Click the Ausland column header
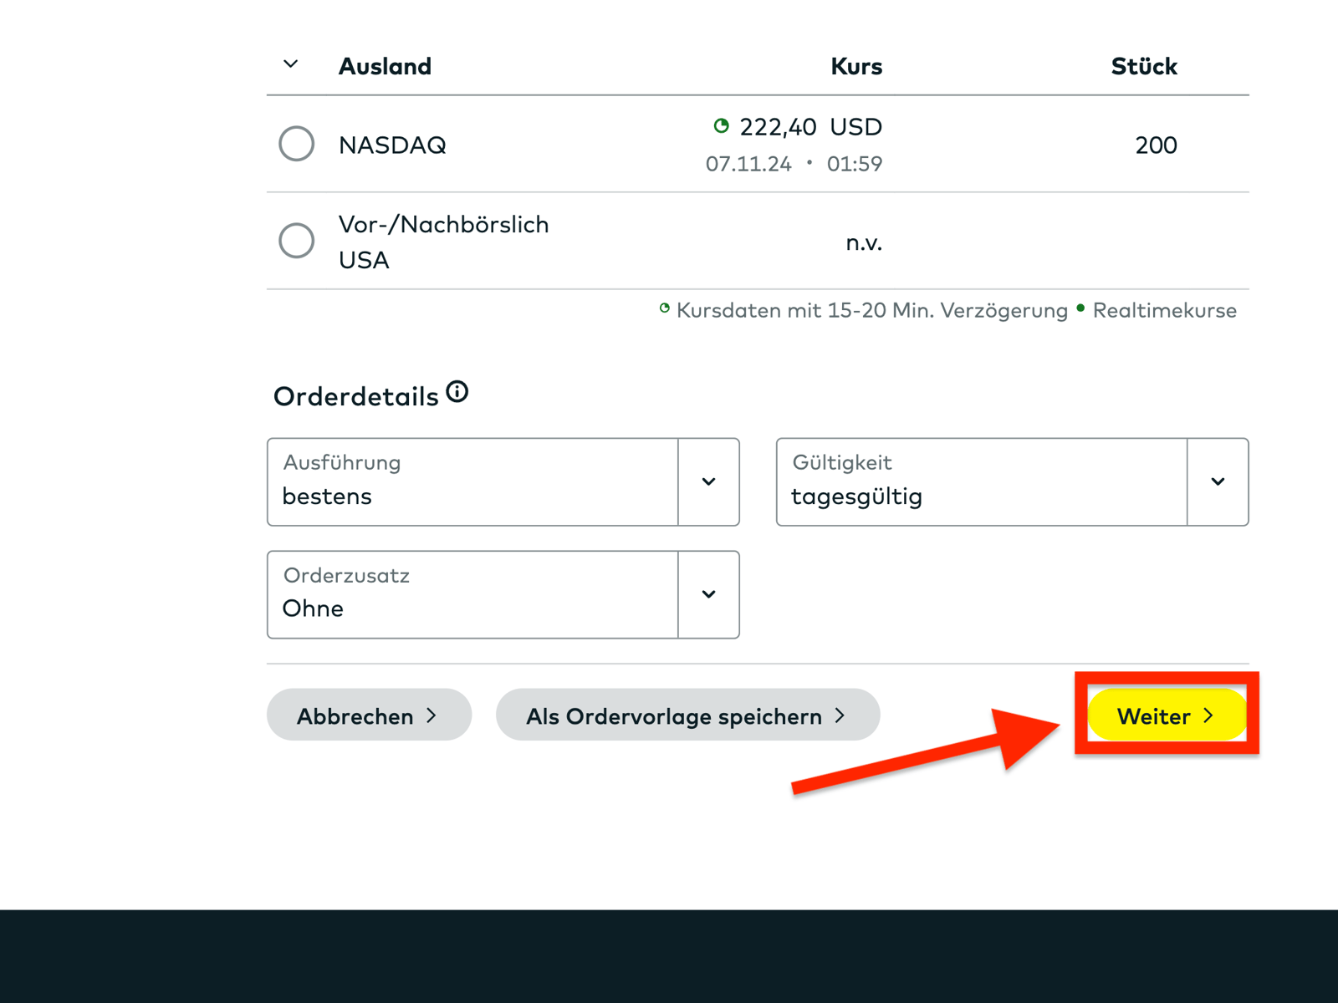The width and height of the screenshot is (1338, 1003). coord(386,66)
